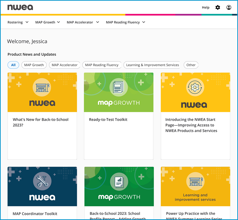Image resolution: width=238 pixels, height=220 pixels.
Task: Click the dark green map Growth card image
Action: point(119,186)
